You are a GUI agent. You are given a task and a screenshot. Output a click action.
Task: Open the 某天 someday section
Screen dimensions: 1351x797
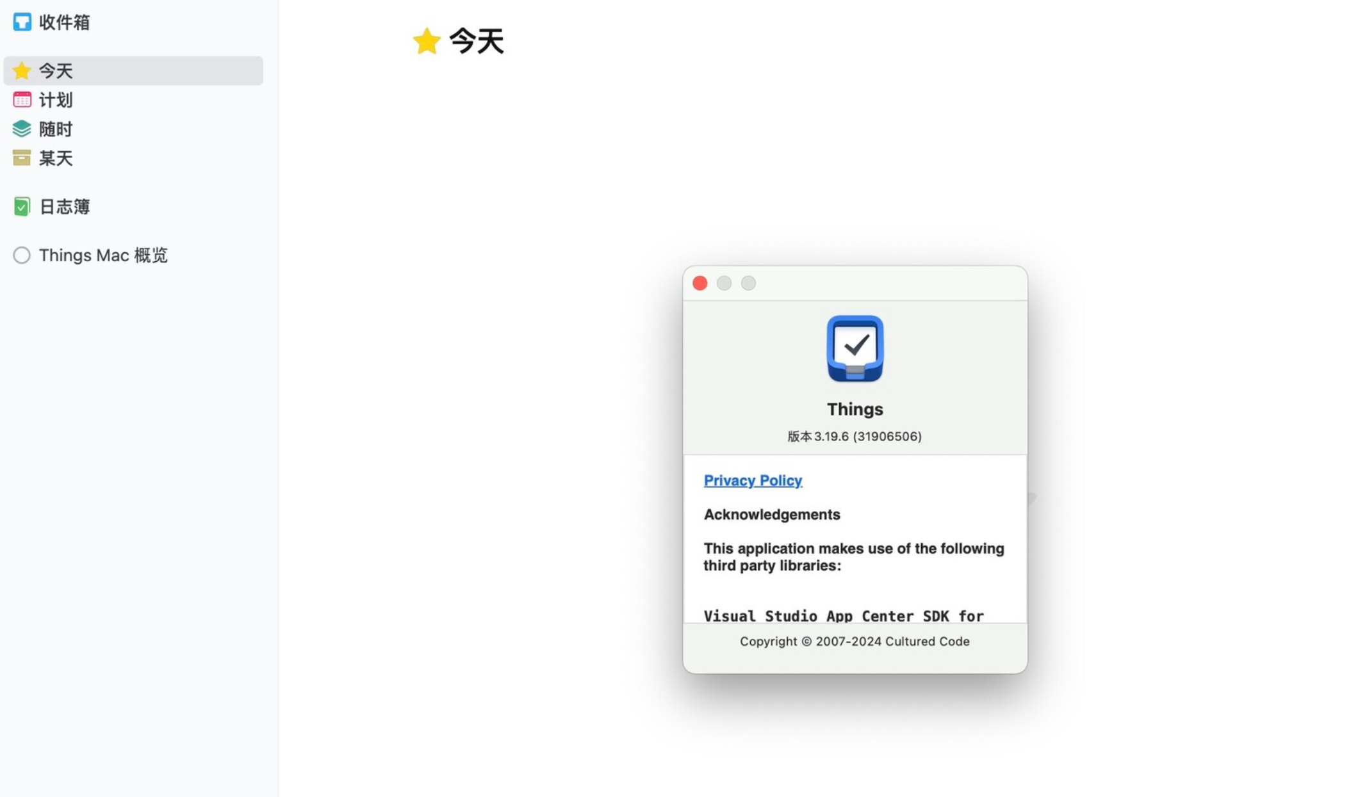point(55,157)
